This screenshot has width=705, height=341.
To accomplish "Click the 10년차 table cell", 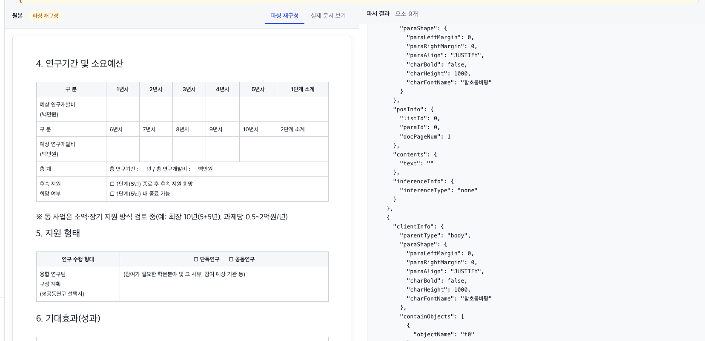I will pyautogui.click(x=258, y=129).
